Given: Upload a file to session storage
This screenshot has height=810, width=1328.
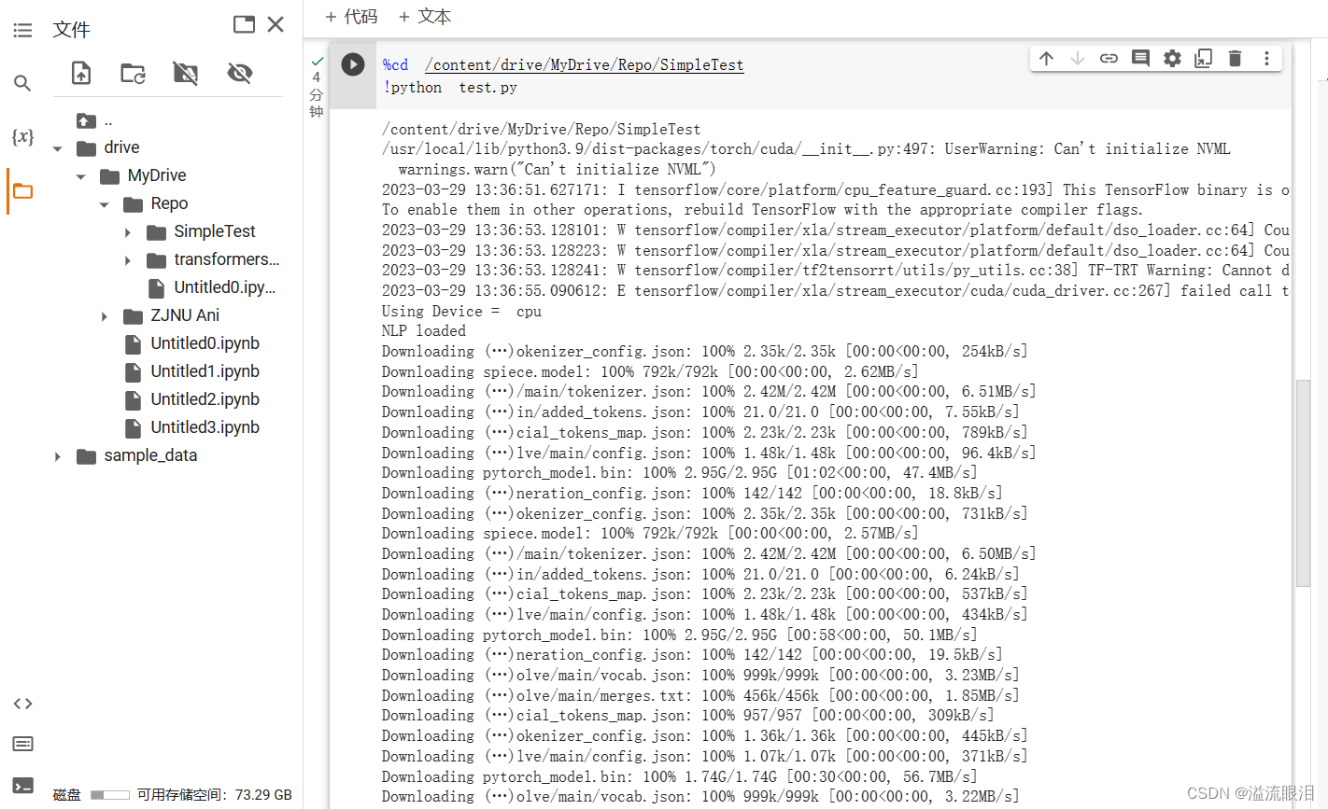Looking at the screenshot, I should click(x=80, y=73).
